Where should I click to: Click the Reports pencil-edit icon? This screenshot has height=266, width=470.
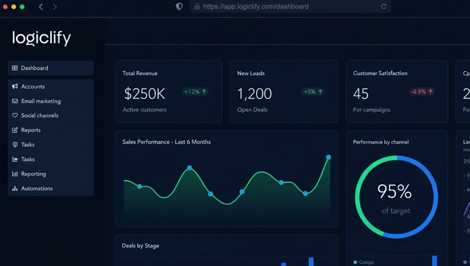[x=15, y=130]
